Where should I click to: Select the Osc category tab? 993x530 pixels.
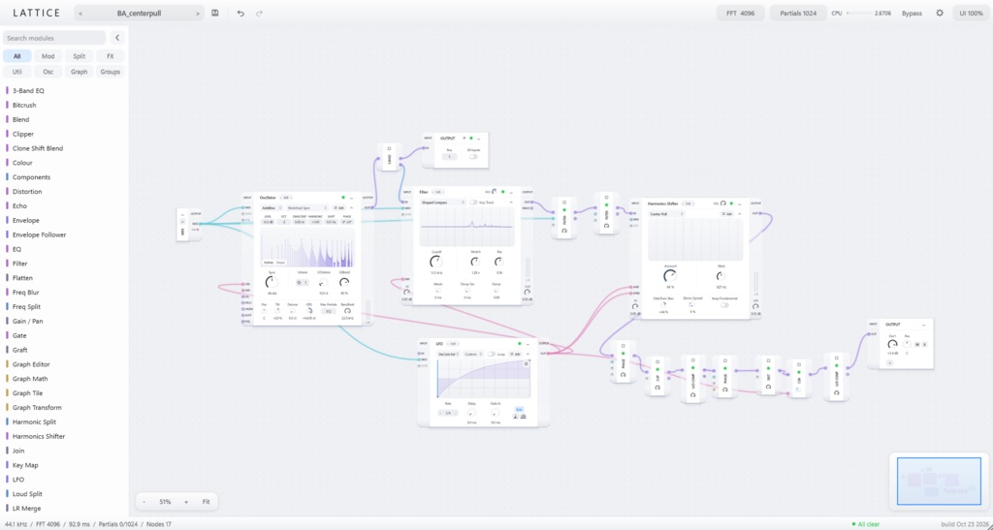click(x=48, y=72)
